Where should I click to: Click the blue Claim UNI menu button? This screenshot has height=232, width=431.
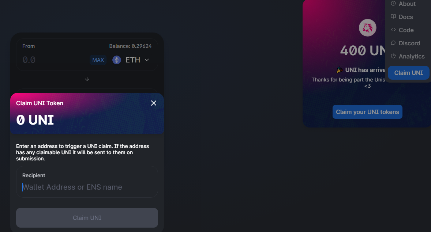408,73
